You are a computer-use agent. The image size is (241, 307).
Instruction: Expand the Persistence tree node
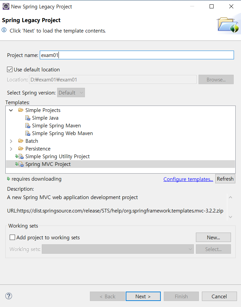(x=11, y=149)
